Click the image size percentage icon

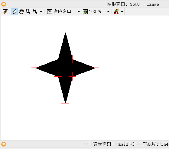(85, 11)
